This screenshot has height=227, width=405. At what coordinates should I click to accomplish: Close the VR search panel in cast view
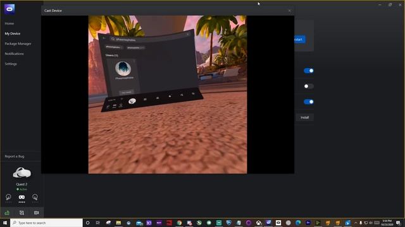click(188, 34)
